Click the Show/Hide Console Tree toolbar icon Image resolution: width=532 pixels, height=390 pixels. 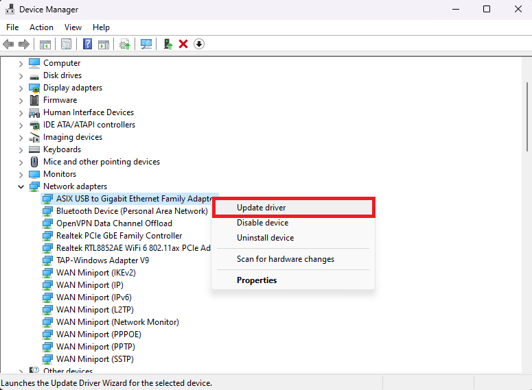coord(45,44)
